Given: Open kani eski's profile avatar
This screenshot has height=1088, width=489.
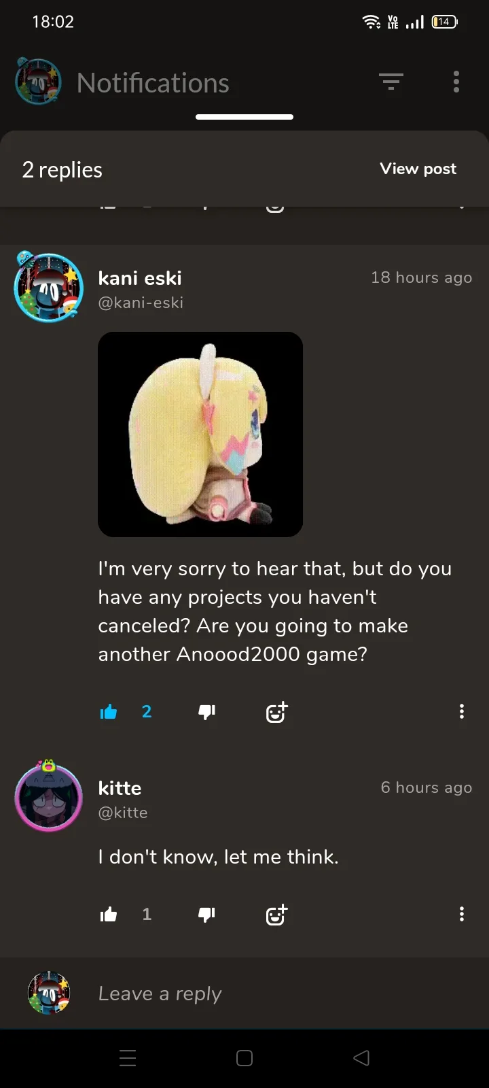Looking at the screenshot, I should tap(48, 287).
